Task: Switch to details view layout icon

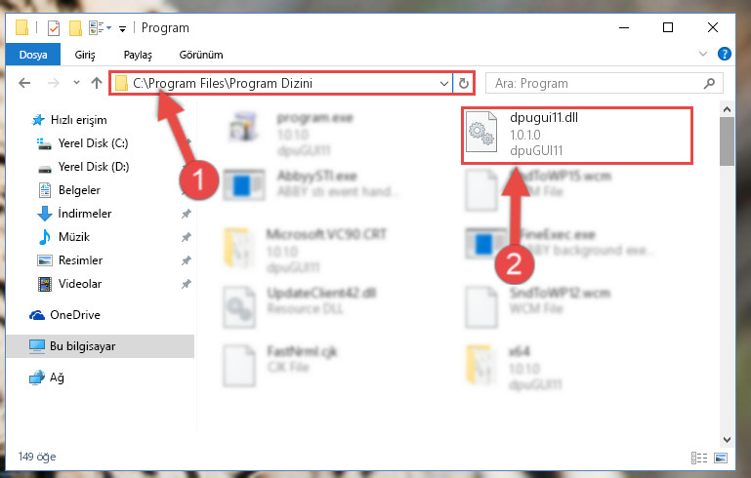Action: [x=699, y=458]
